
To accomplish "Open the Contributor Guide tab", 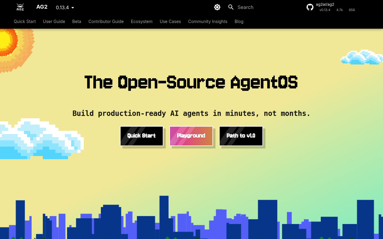I will (x=106, y=22).
